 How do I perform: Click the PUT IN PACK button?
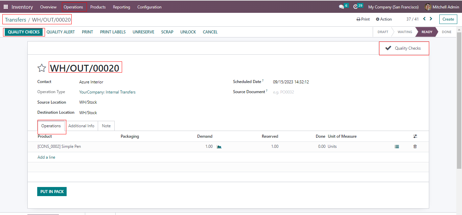(52, 192)
